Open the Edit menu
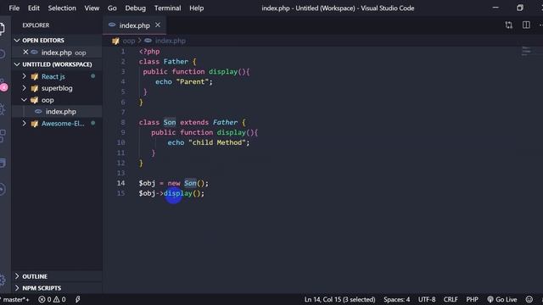Viewport: 543px width, 305px height. [34, 8]
